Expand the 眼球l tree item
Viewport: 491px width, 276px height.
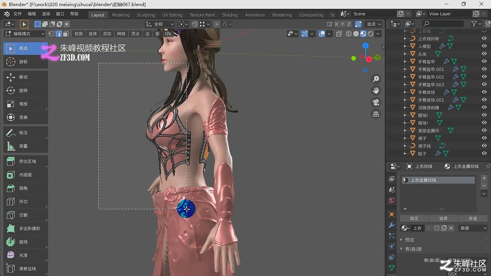(405, 115)
